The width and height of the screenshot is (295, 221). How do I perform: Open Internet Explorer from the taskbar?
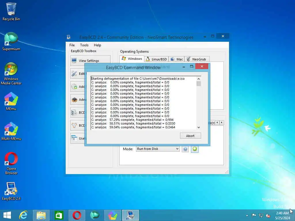(x=23, y=215)
